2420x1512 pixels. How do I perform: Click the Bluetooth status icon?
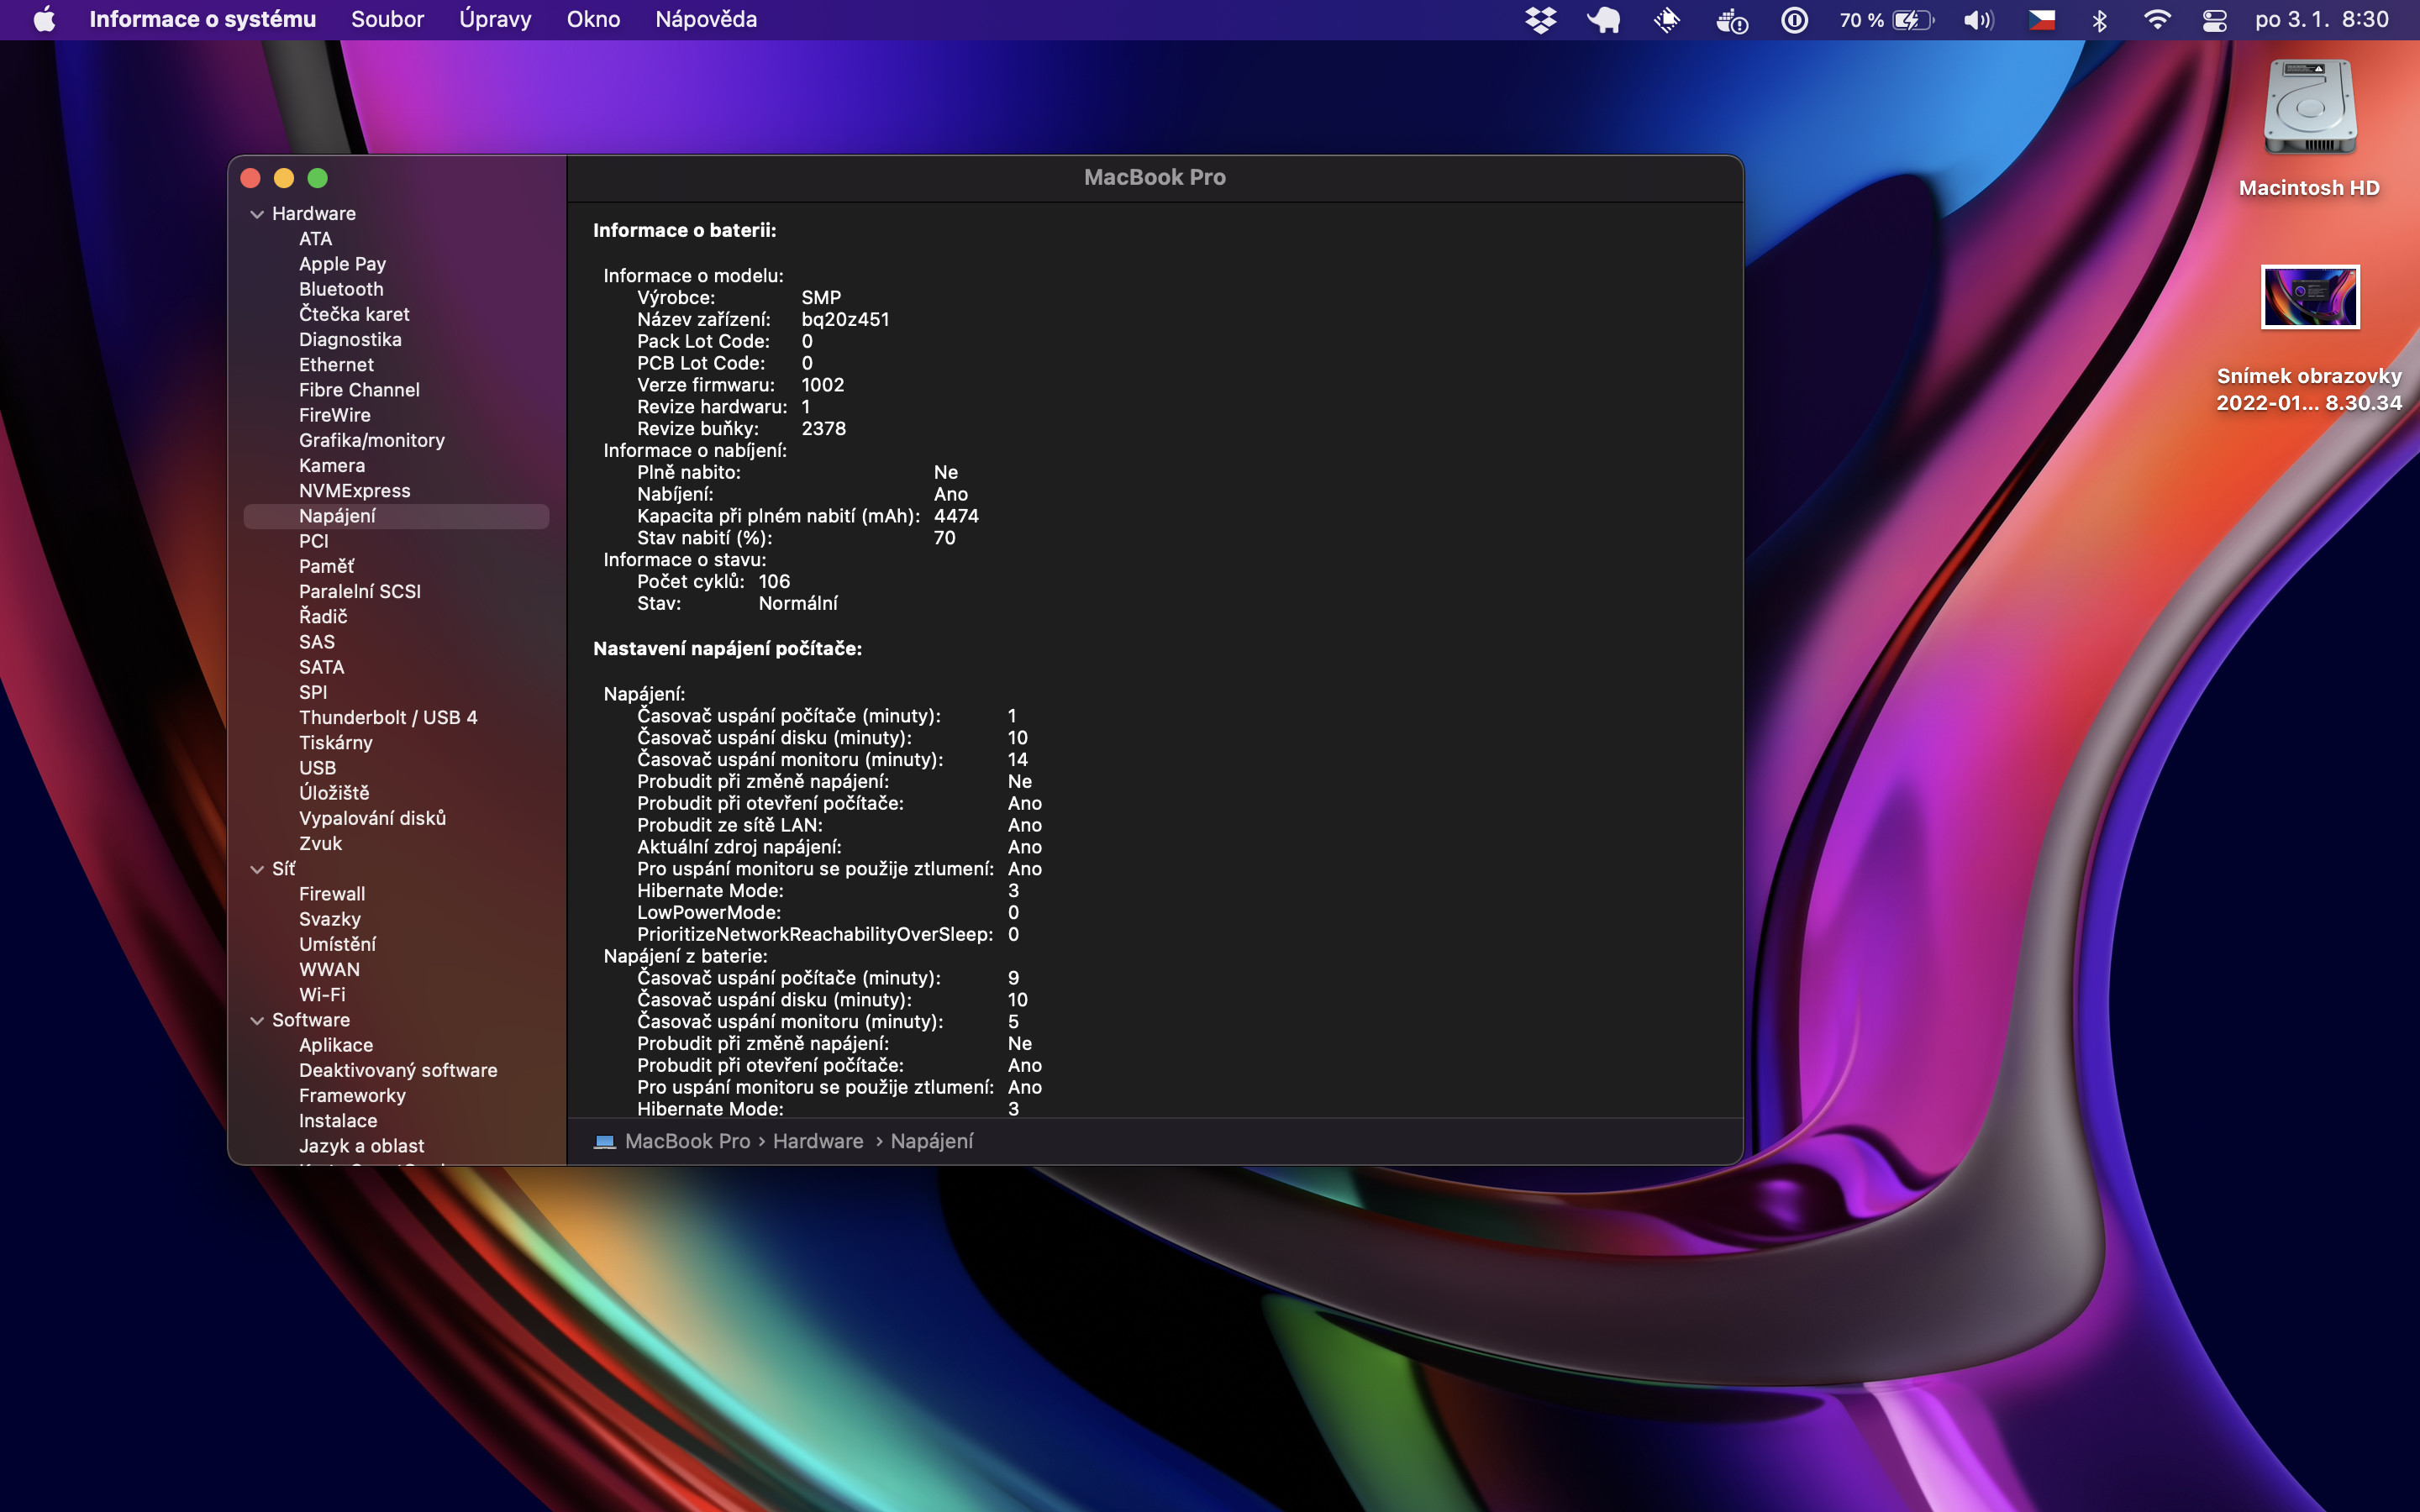(x=2099, y=20)
